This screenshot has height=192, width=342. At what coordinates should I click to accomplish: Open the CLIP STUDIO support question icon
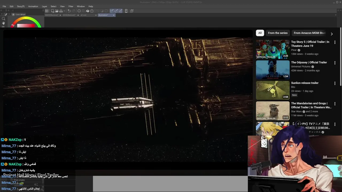[x=132, y=11]
